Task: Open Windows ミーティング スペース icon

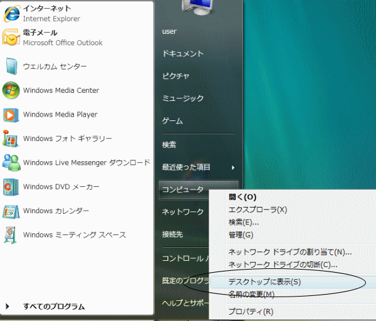Action: 10,235
